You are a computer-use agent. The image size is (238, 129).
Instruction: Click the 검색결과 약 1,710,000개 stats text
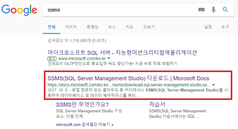77,41
